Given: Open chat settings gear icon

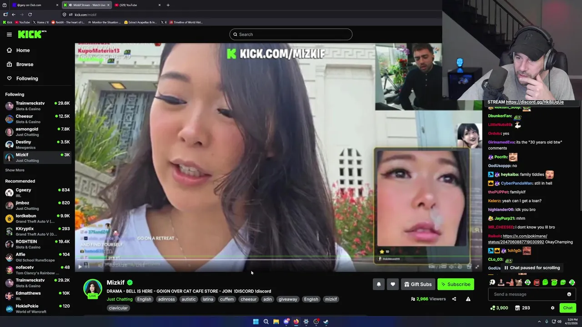Looking at the screenshot, I should tap(552, 308).
